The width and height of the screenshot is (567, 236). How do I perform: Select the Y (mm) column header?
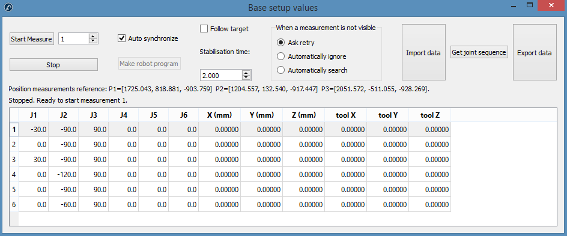tap(262, 115)
